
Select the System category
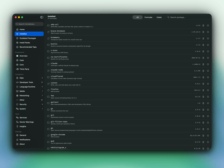coord(29,109)
